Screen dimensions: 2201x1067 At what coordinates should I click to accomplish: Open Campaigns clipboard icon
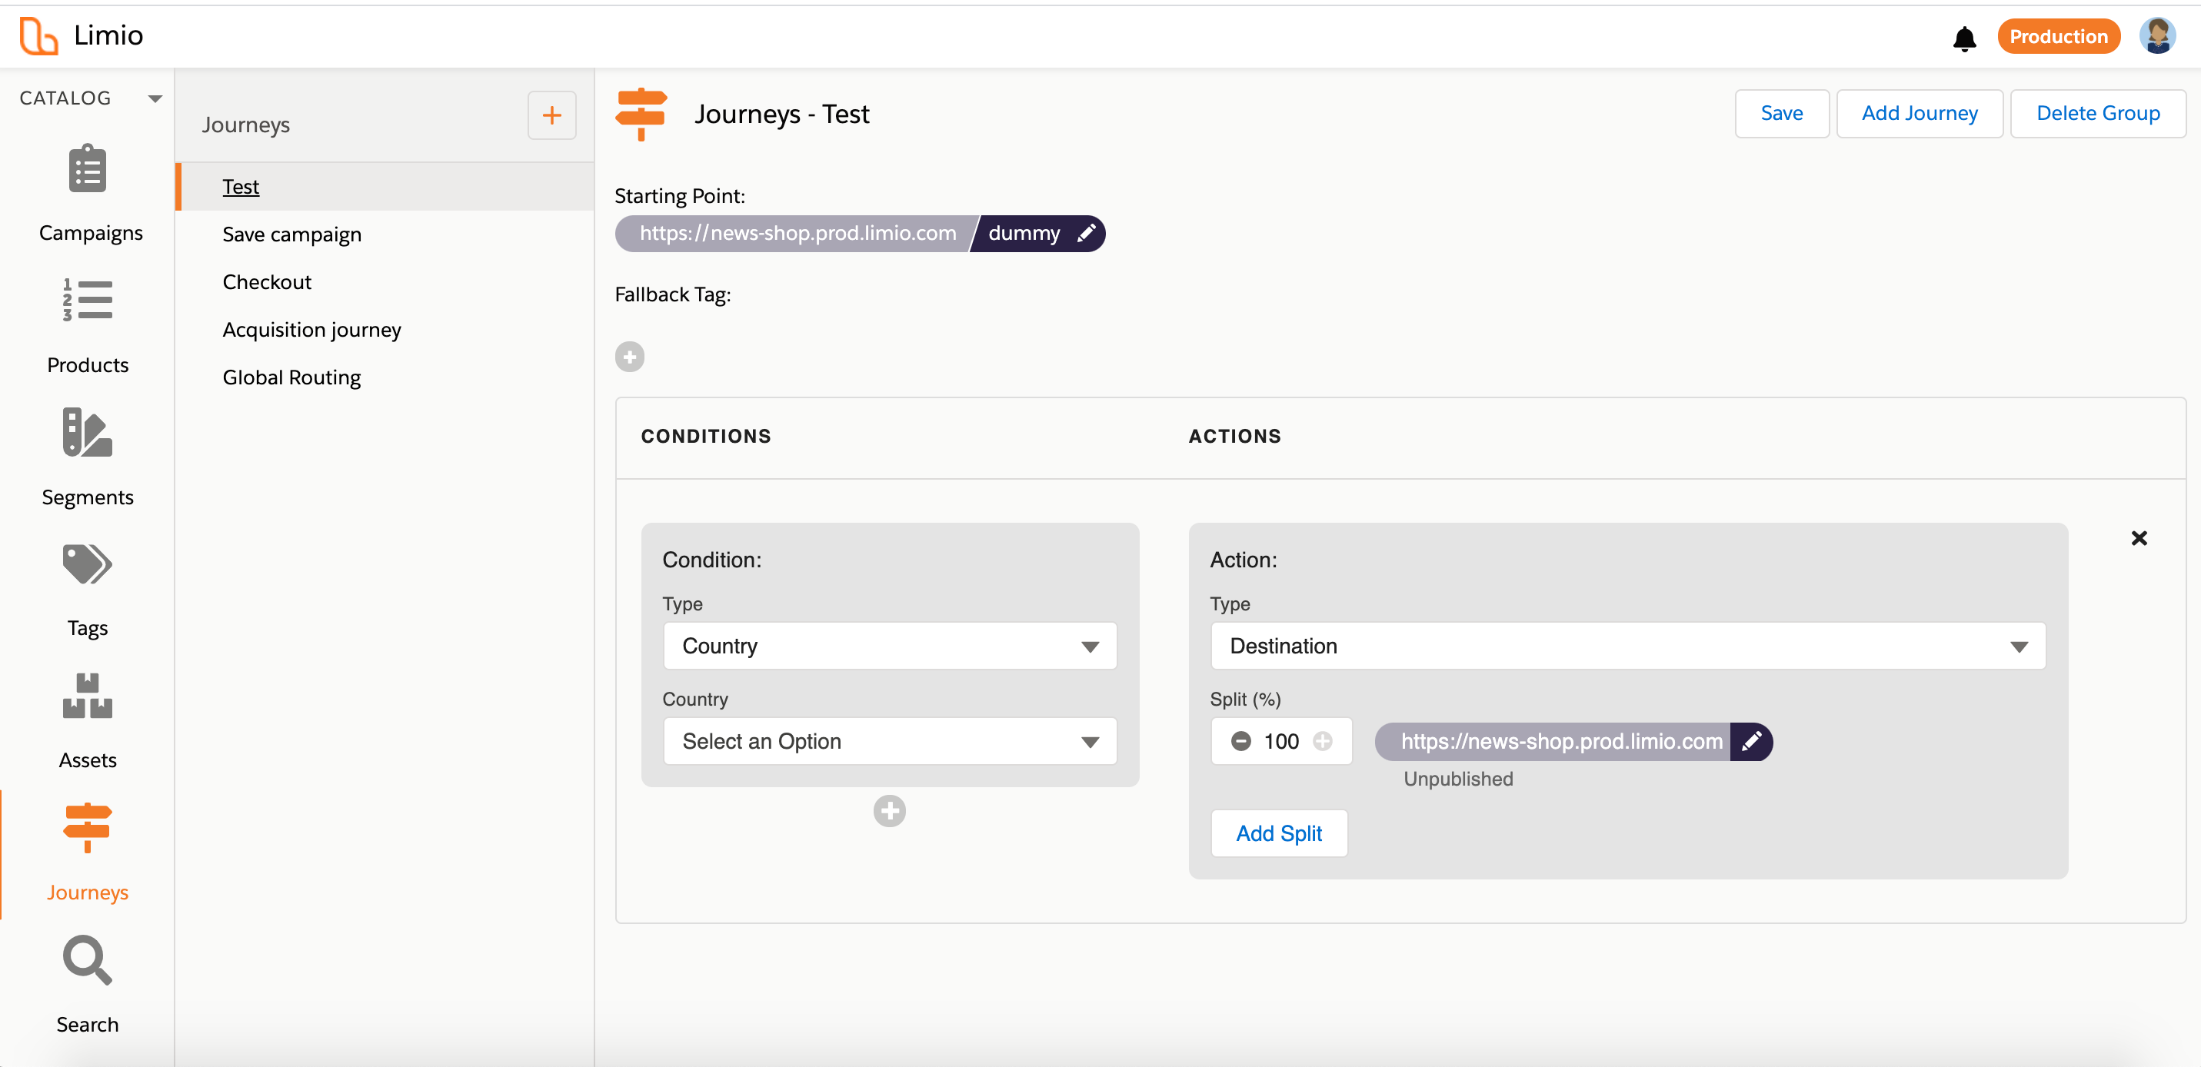click(x=87, y=168)
